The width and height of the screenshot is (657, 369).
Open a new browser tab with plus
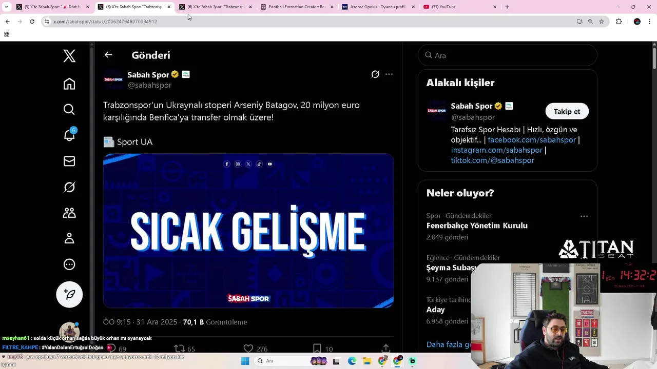coord(507,7)
